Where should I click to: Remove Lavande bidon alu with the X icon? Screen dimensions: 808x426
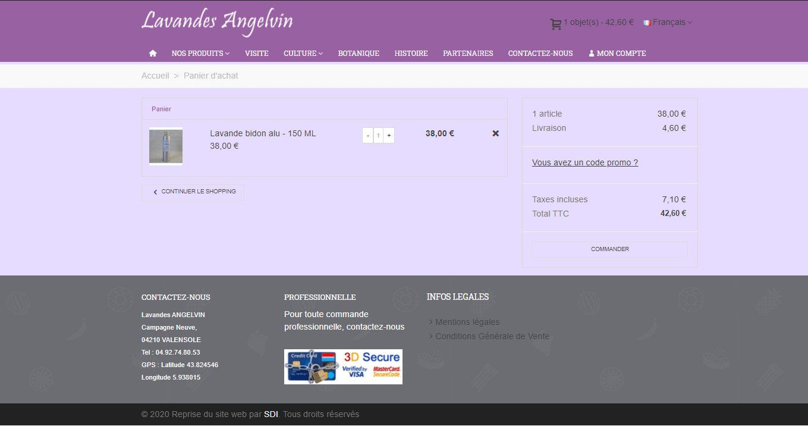pos(496,133)
